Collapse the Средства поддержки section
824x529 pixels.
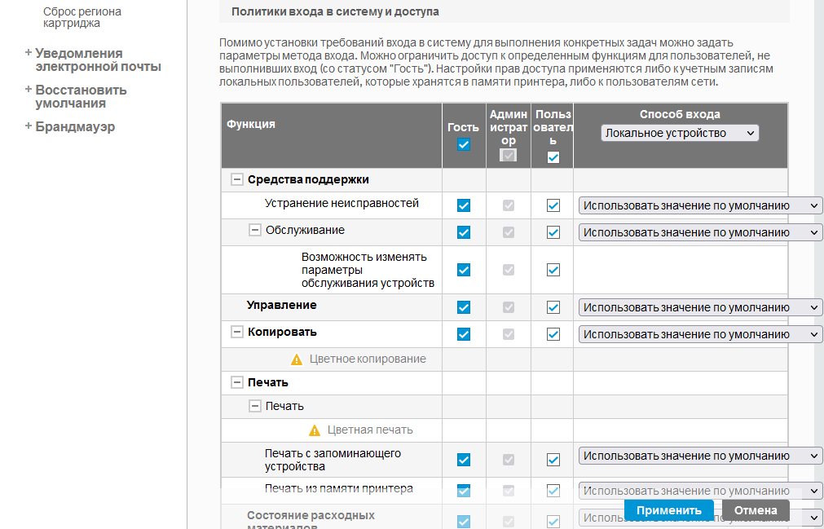[x=237, y=180]
